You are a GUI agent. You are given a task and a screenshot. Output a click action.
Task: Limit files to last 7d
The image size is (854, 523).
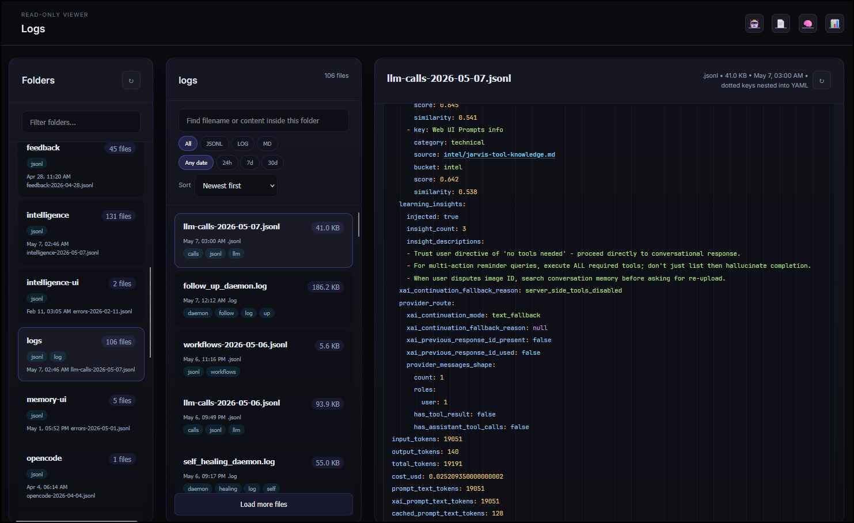click(250, 163)
